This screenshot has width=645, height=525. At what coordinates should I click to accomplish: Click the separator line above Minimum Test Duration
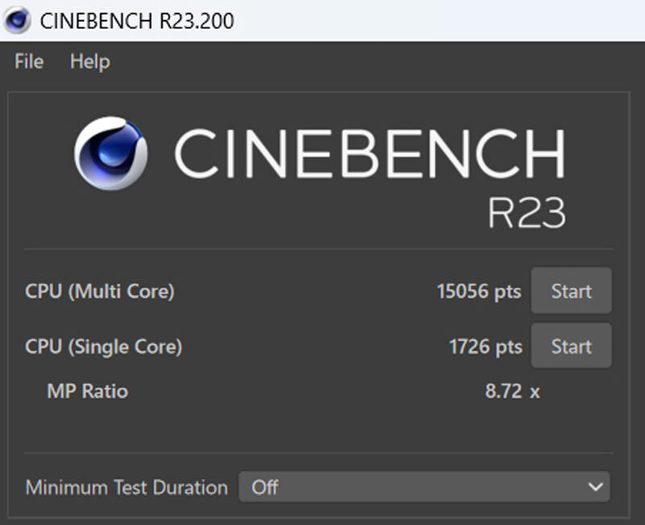318,453
